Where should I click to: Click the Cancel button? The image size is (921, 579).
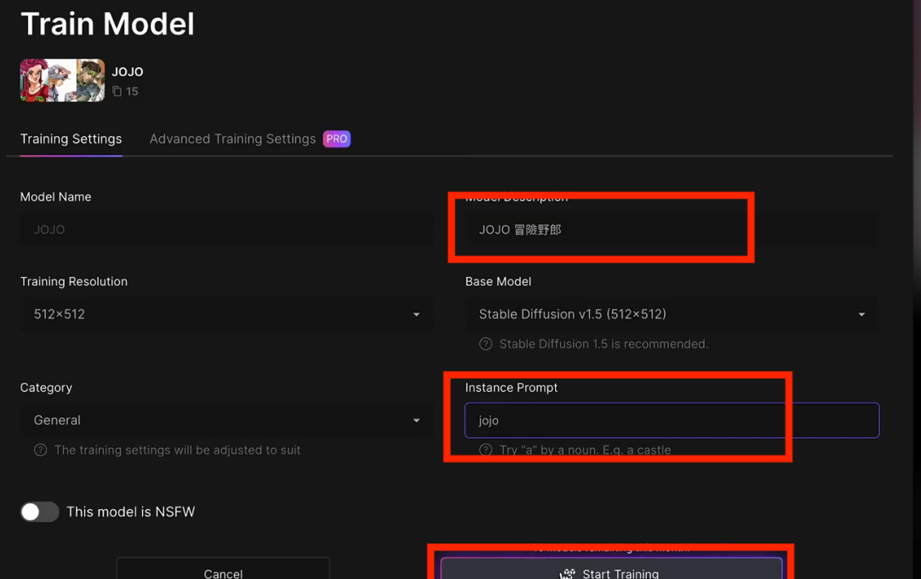[223, 569]
